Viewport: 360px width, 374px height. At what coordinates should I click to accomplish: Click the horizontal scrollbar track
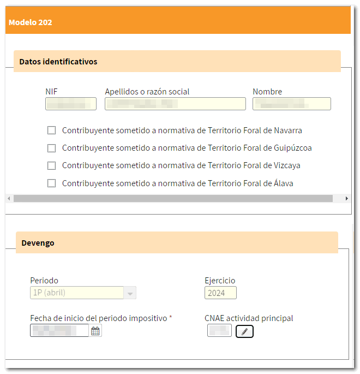(173, 198)
